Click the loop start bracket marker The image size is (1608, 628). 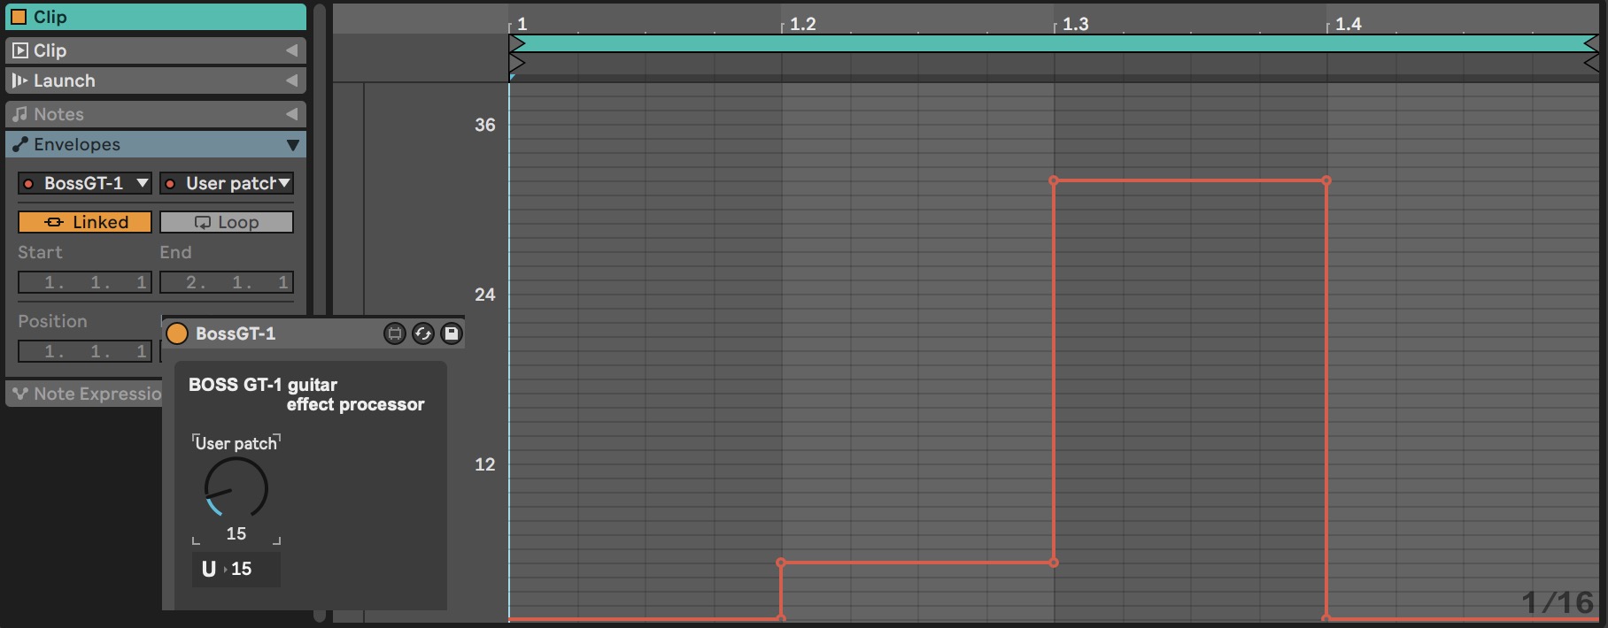517,43
